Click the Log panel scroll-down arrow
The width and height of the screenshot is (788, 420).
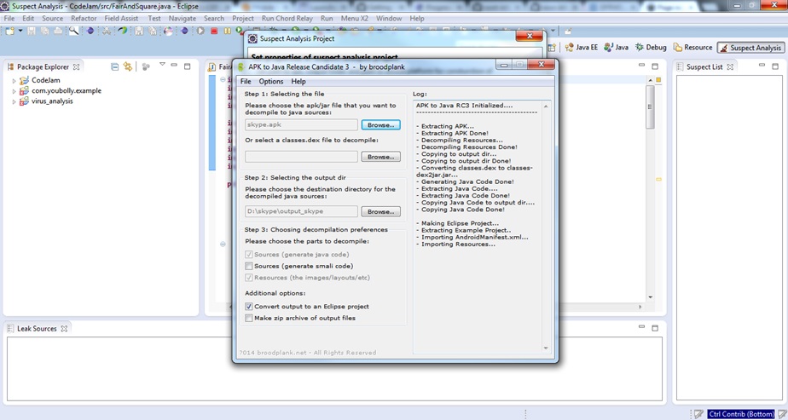546,348
